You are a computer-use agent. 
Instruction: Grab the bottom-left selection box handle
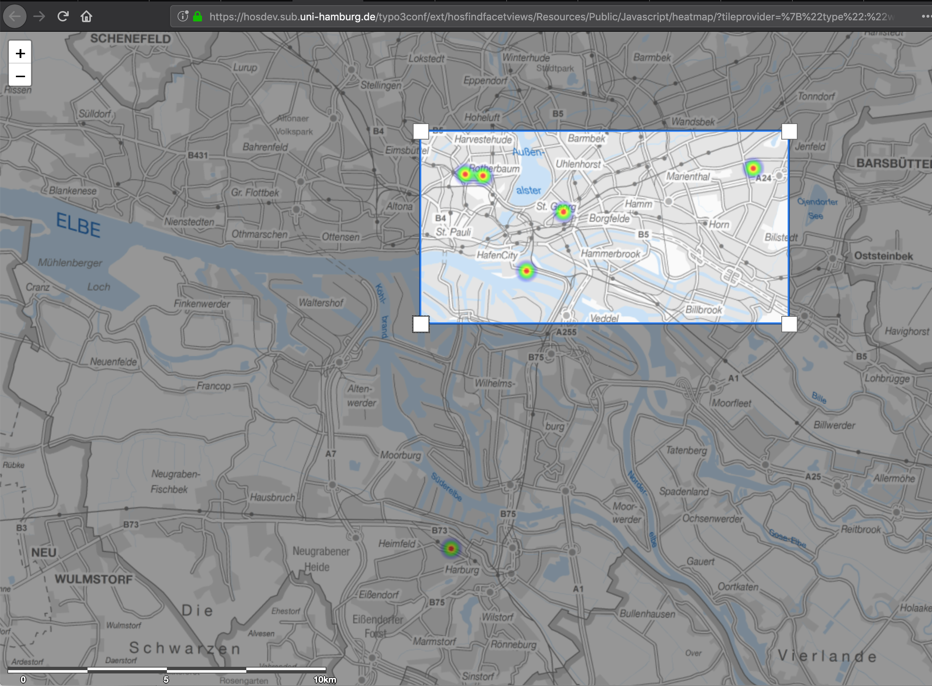pyautogui.click(x=421, y=324)
